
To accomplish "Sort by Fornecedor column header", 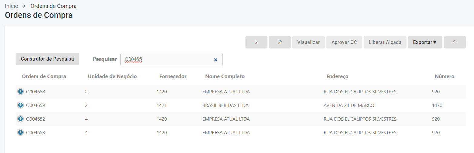I will click(x=173, y=76).
